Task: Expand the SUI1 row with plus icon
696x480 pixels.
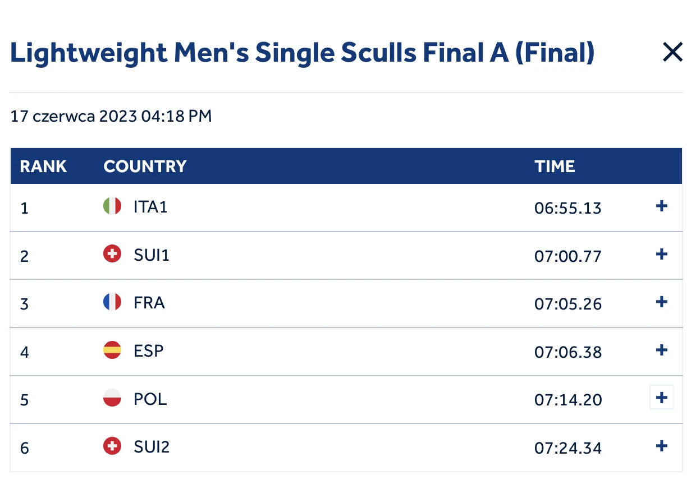Action: (x=662, y=255)
